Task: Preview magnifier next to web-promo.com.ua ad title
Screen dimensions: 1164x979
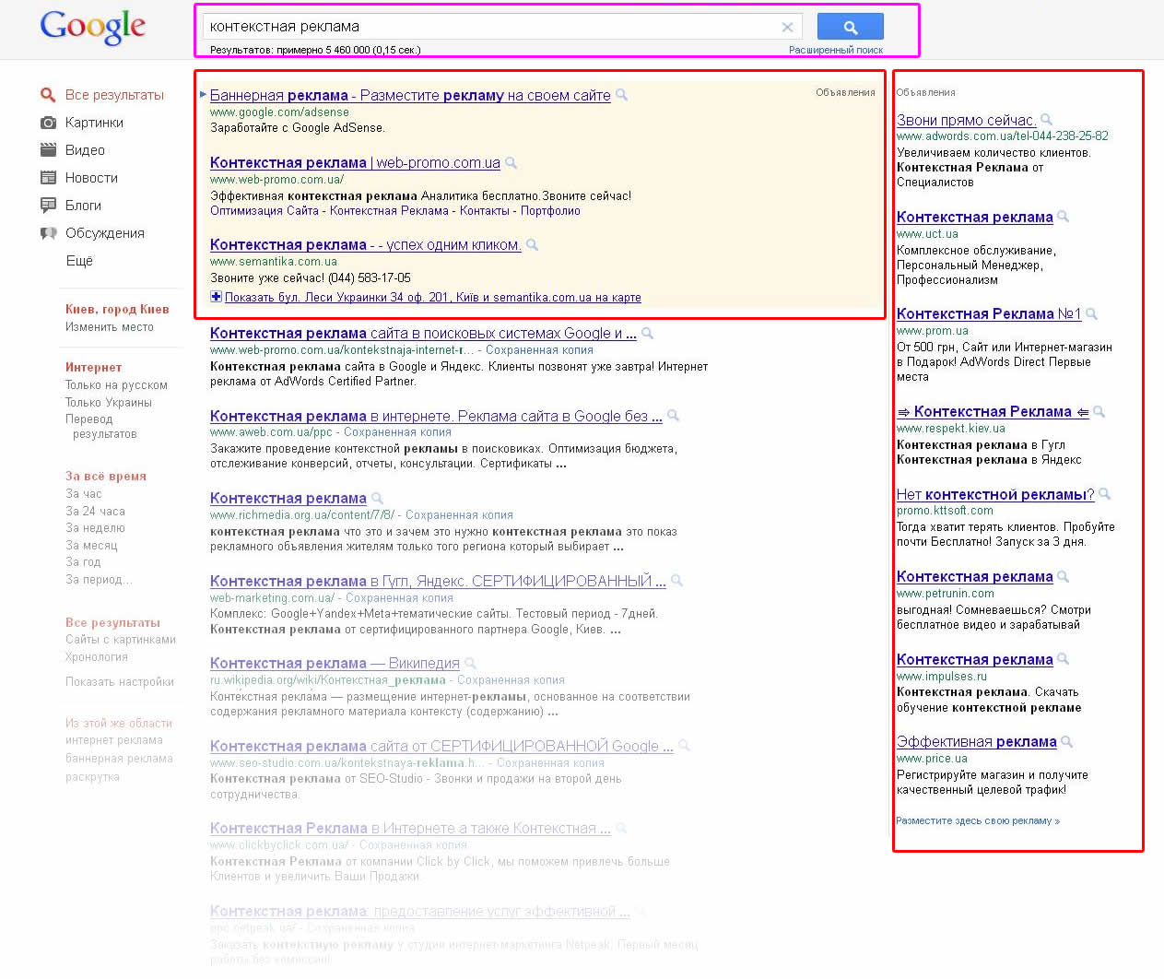Action: click(511, 163)
